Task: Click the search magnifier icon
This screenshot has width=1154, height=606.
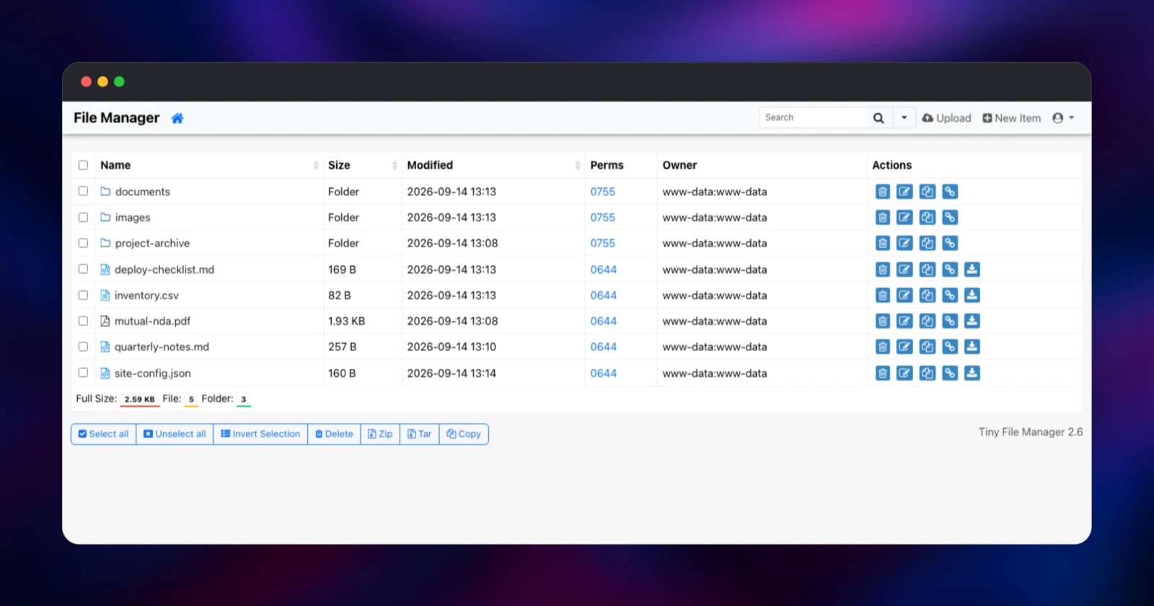Action: 878,118
